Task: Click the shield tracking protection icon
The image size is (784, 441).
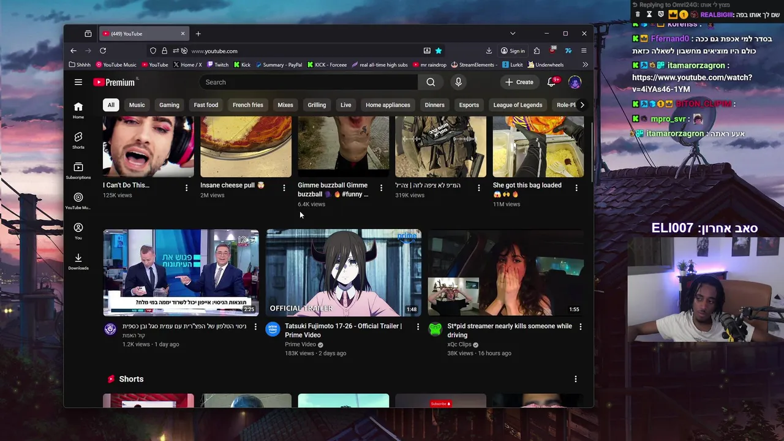Action: 153,51
